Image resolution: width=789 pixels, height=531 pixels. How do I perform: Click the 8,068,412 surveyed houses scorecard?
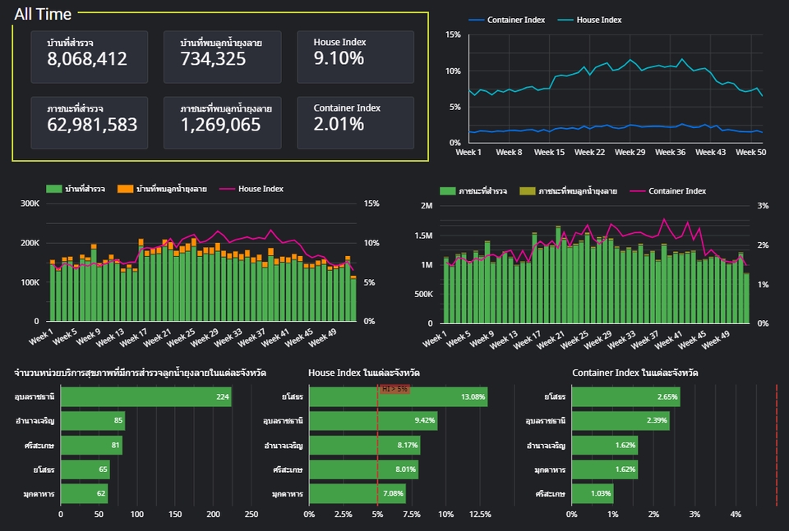[x=89, y=57]
